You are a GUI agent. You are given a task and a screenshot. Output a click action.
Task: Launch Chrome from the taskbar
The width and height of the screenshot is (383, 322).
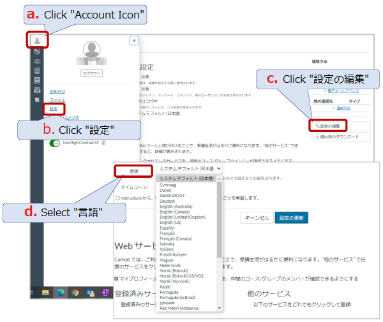pos(75,293)
